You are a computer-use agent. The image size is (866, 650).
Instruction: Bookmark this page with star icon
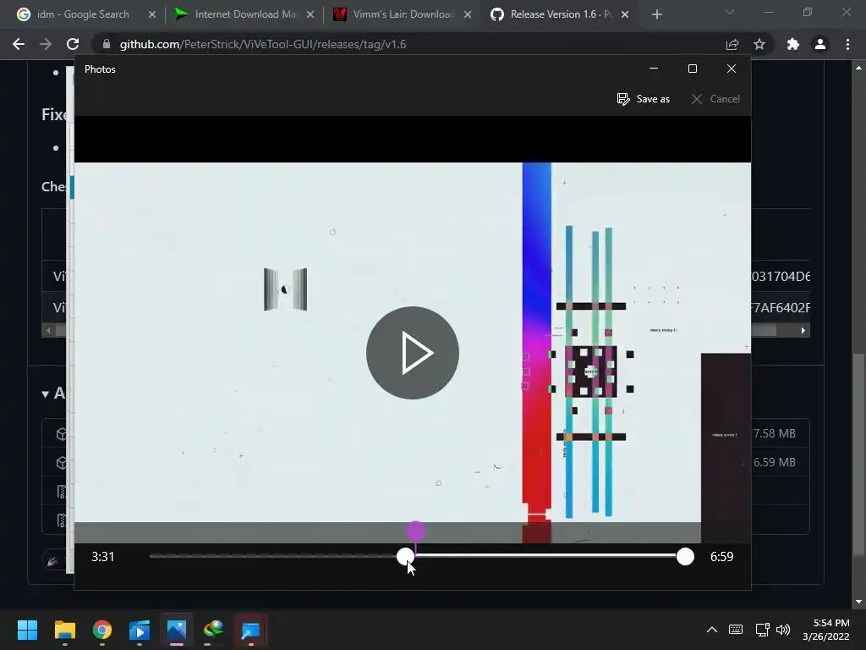pos(759,44)
